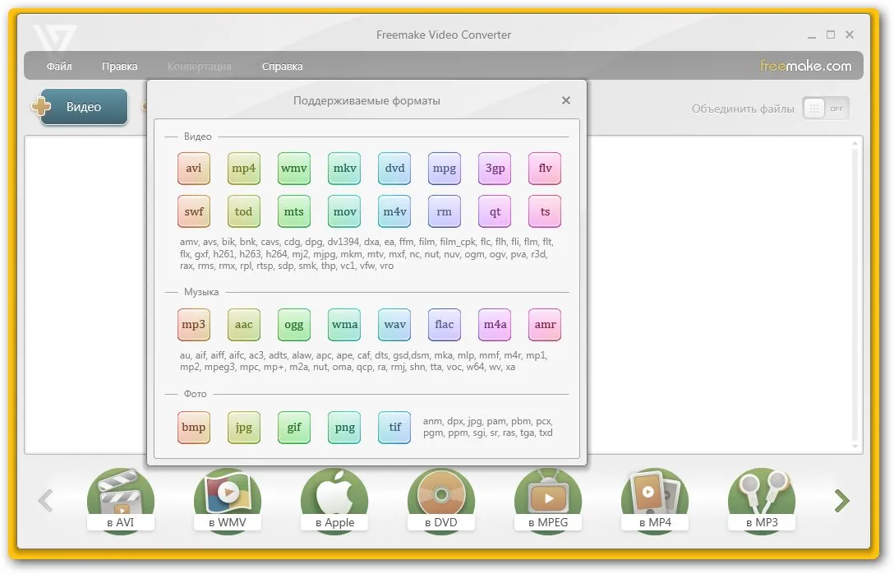Open the Правка menu
This screenshot has width=894, height=574.
[120, 66]
